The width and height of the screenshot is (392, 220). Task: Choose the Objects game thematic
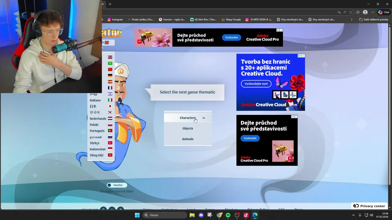188,128
